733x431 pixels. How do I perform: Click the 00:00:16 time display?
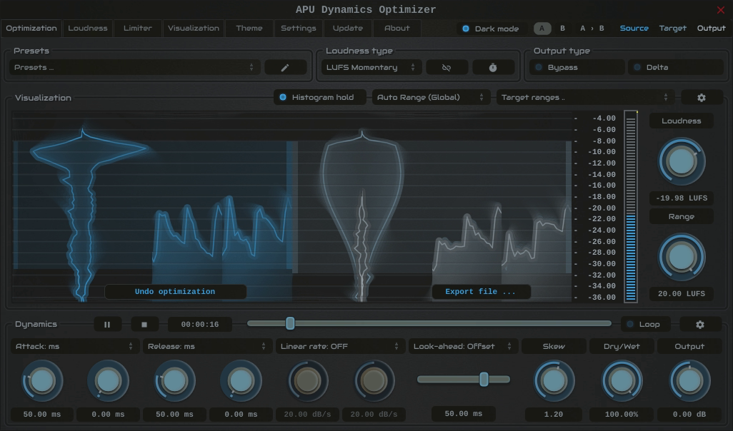200,325
